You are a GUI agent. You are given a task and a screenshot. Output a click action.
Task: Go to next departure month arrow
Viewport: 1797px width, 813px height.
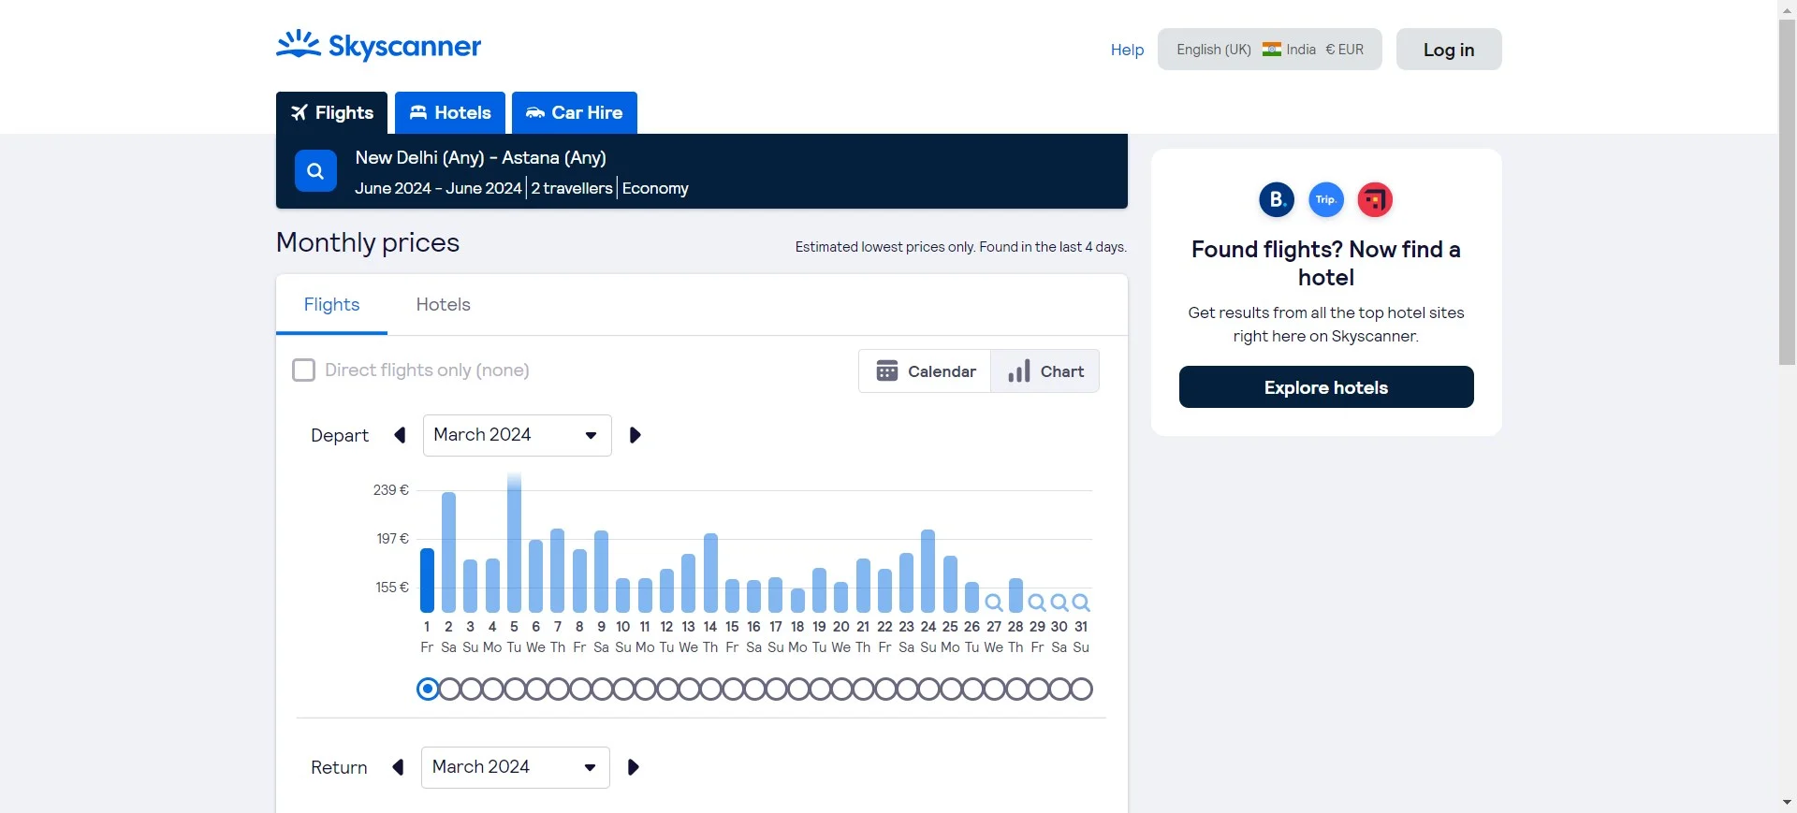pos(635,435)
